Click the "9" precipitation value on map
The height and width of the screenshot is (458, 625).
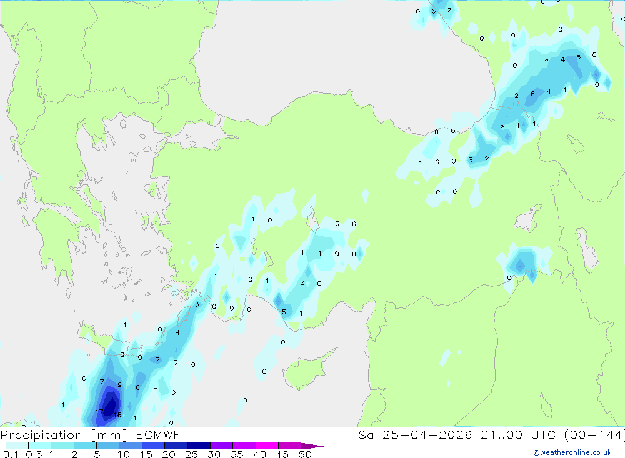pos(119,385)
